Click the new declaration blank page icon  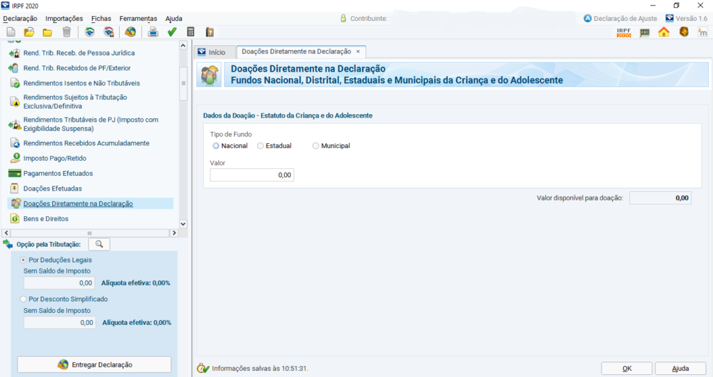tap(10, 32)
